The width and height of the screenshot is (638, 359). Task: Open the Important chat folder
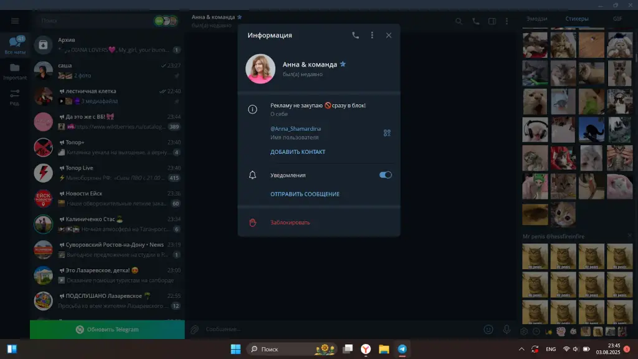coord(15,71)
